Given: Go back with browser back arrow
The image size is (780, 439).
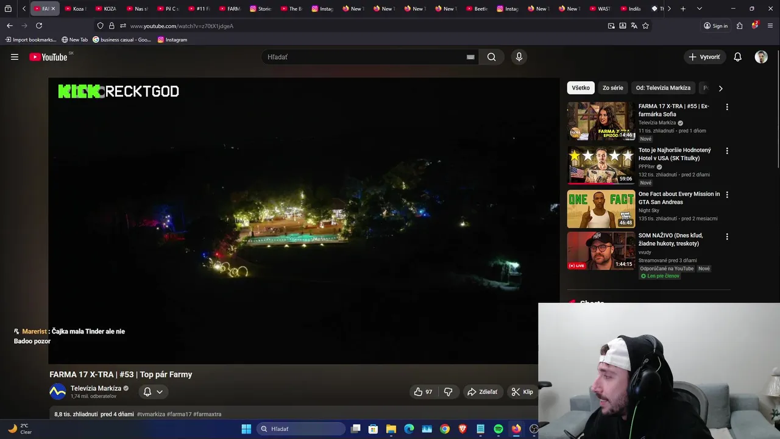Looking at the screenshot, I should tap(10, 26).
